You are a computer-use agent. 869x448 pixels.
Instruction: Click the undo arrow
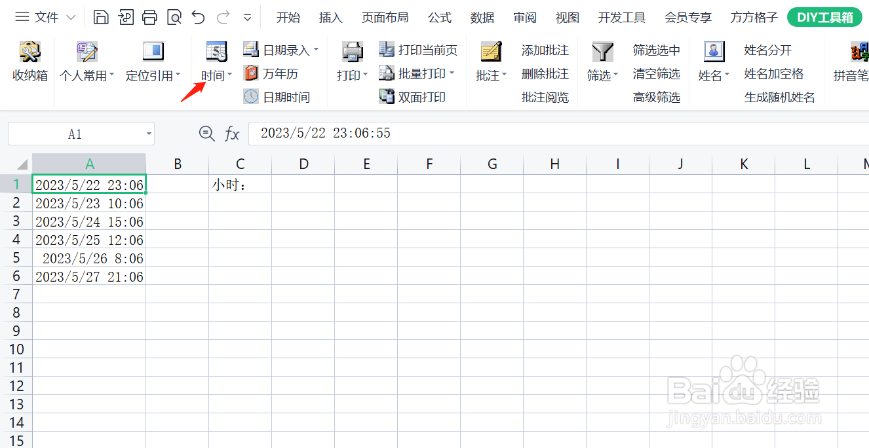pos(199,17)
